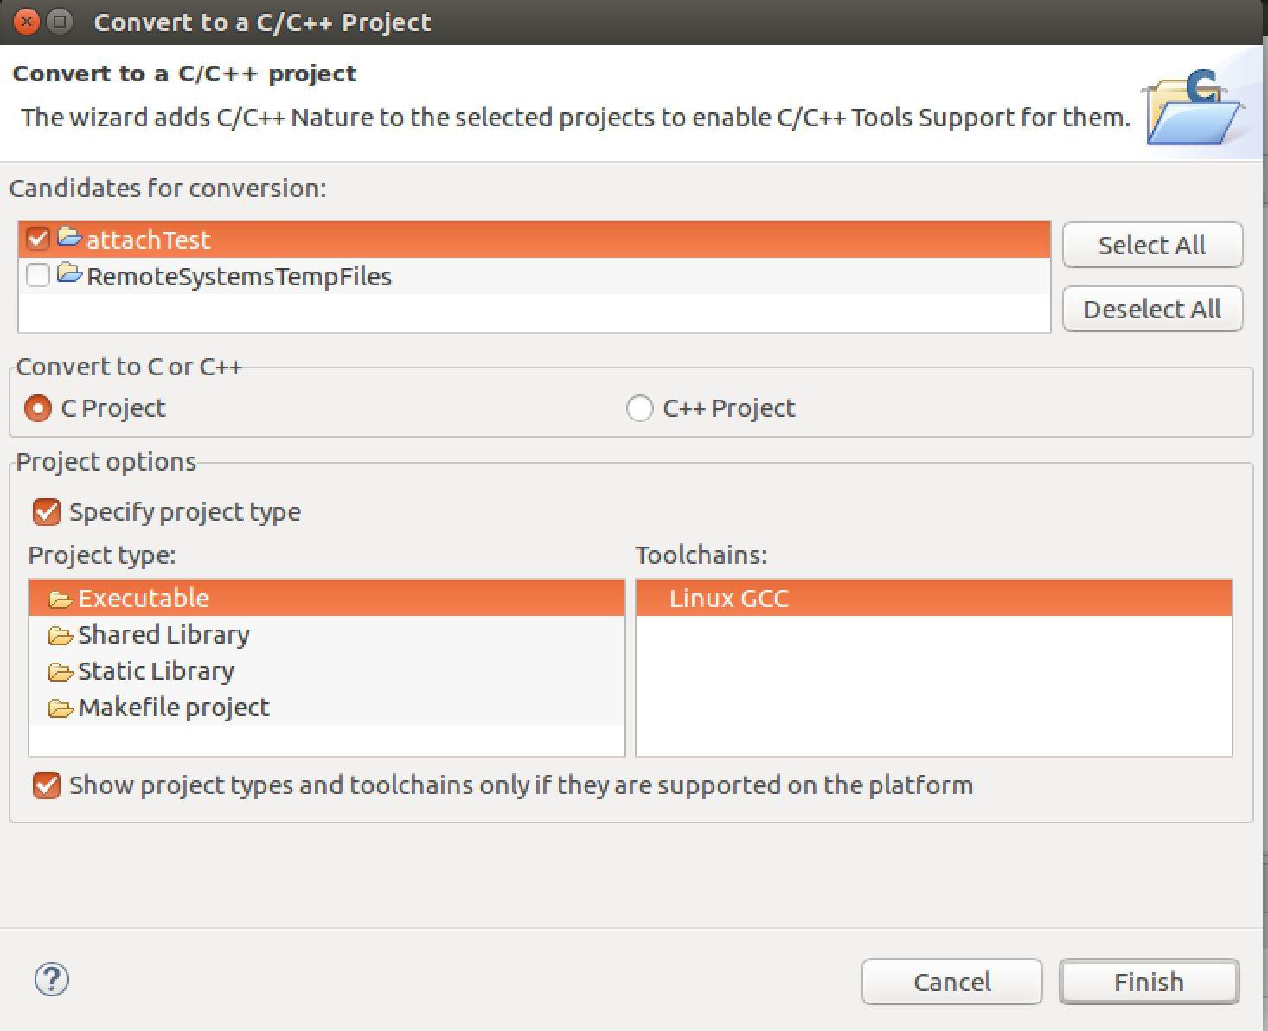Image resolution: width=1268 pixels, height=1031 pixels.
Task: Click the Deselect All button
Action: click(x=1151, y=309)
